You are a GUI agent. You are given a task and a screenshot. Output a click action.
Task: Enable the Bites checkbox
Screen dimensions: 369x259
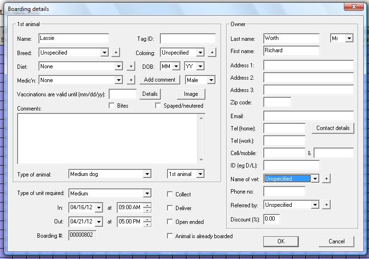111,105
